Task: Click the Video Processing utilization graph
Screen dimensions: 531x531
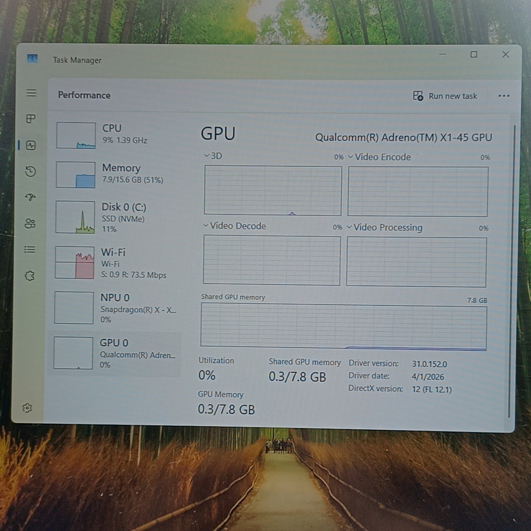Action: click(x=416, y=262)
